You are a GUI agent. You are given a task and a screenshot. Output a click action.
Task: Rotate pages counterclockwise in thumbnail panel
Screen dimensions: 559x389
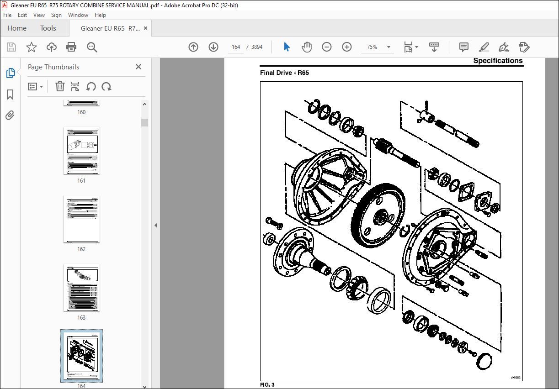pyautogui.click(x=91, y=86)
